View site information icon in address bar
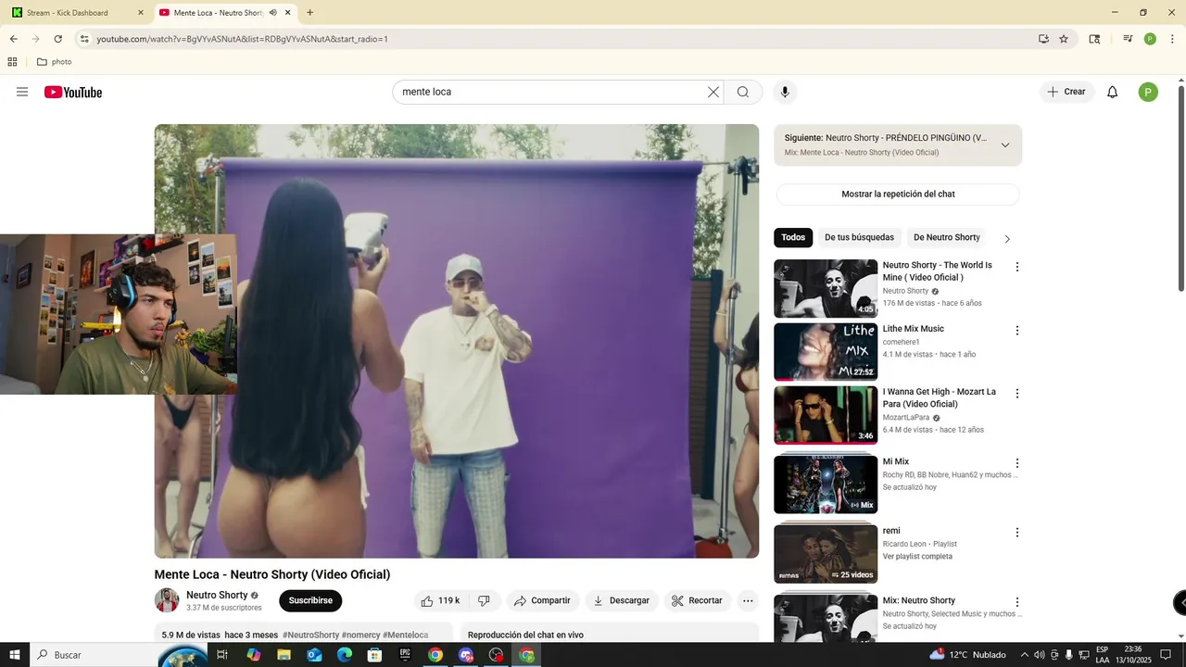 (84, 39)
